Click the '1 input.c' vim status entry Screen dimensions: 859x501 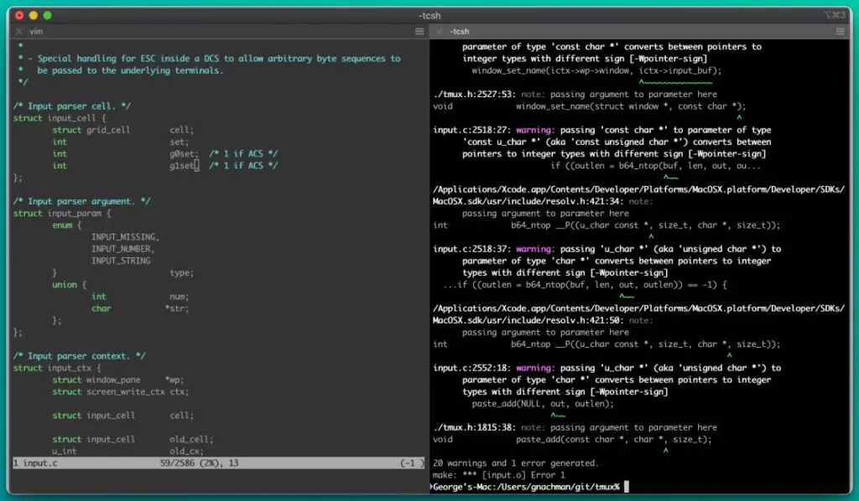(x=35, y=463)
